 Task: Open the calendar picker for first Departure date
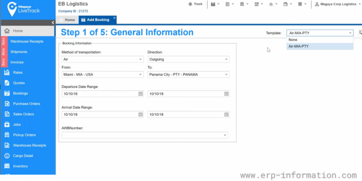tap(140, 94)
